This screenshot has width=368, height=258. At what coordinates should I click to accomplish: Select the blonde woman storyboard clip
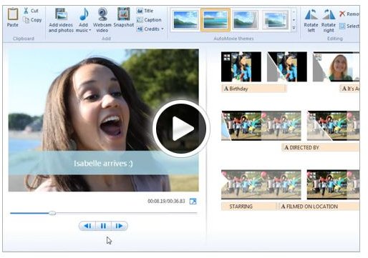point(336,66)
